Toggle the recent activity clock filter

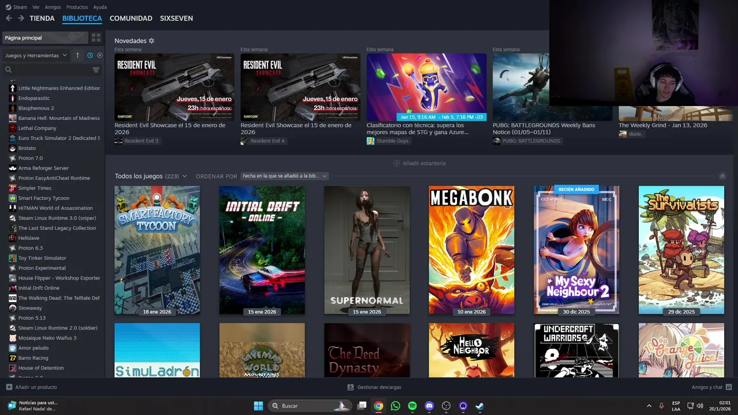90,55
